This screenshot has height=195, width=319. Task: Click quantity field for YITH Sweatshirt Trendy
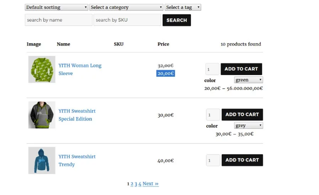pos(213,160)
